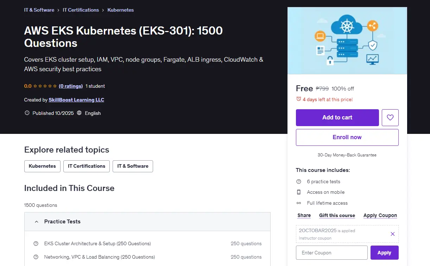Open Kubernetes breadcrumb link
This screenshot has width=430, height=266.
(120, 10)
